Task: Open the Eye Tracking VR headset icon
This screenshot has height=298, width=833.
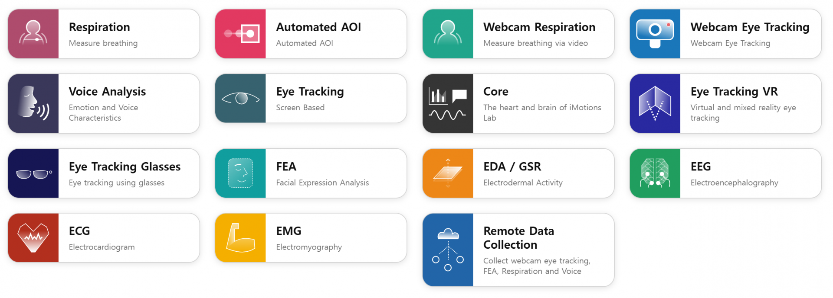Action: (x=655, y=103)
